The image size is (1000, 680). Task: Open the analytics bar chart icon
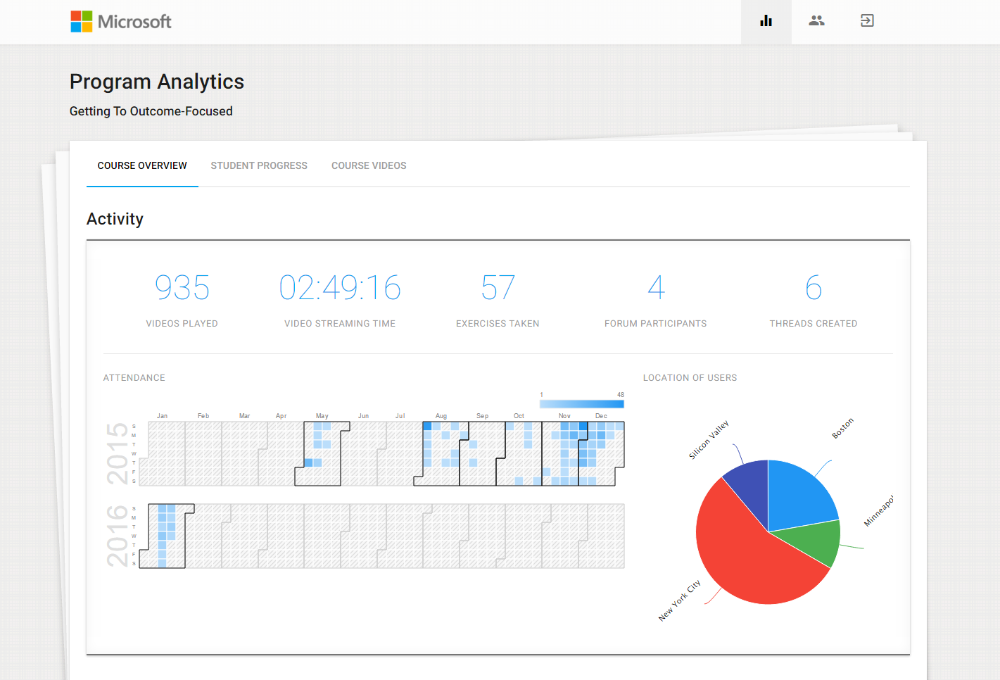coord(766,21)
